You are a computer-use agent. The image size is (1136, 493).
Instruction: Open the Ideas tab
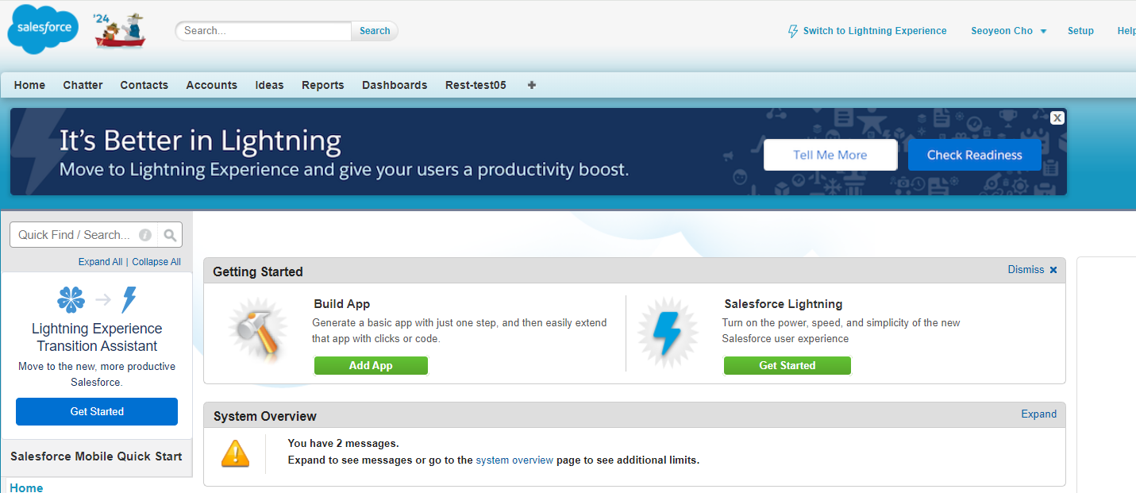tap(270, 85)
